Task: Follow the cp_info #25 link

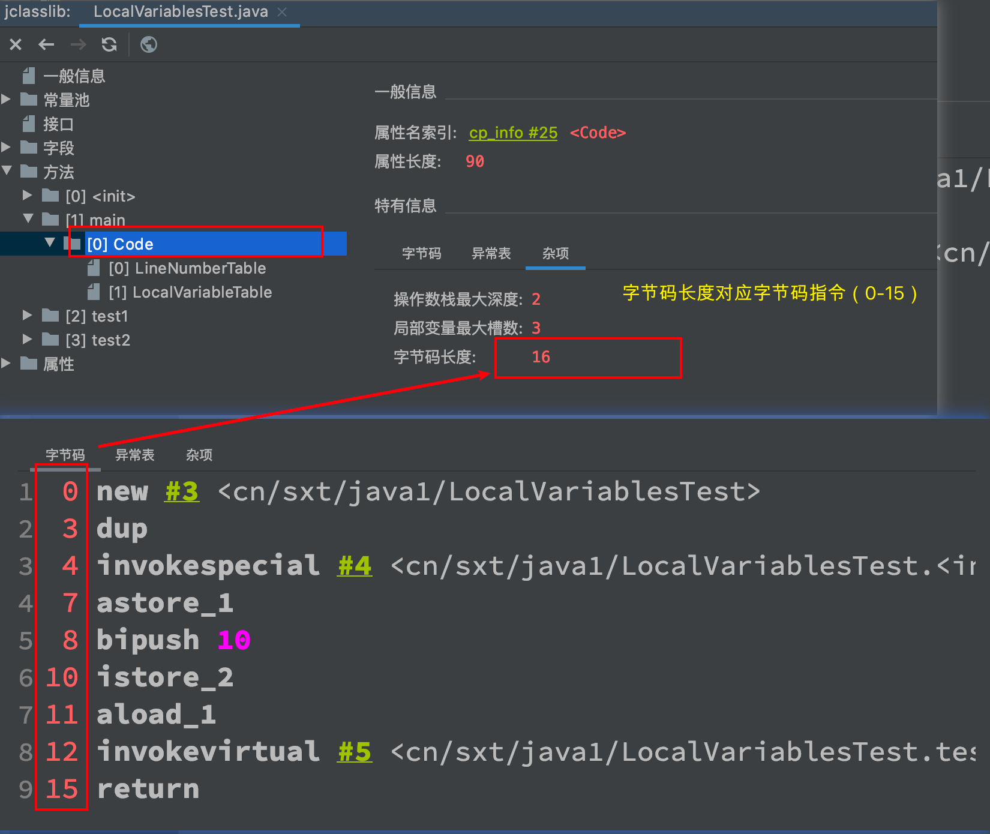Action: click(513, 133)
